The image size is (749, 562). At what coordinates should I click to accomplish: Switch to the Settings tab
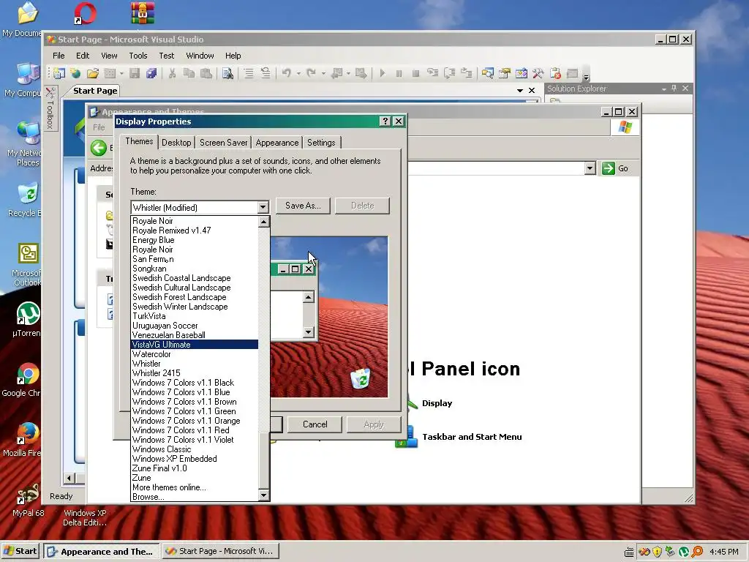(321, 143)
